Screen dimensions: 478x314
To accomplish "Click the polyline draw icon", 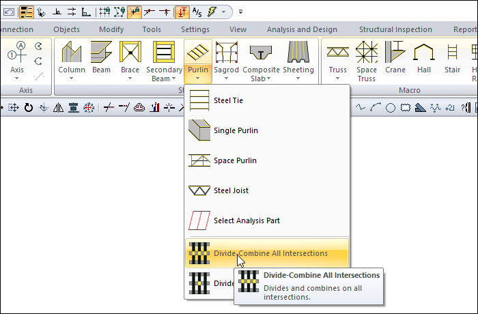I will click(361, 108).
